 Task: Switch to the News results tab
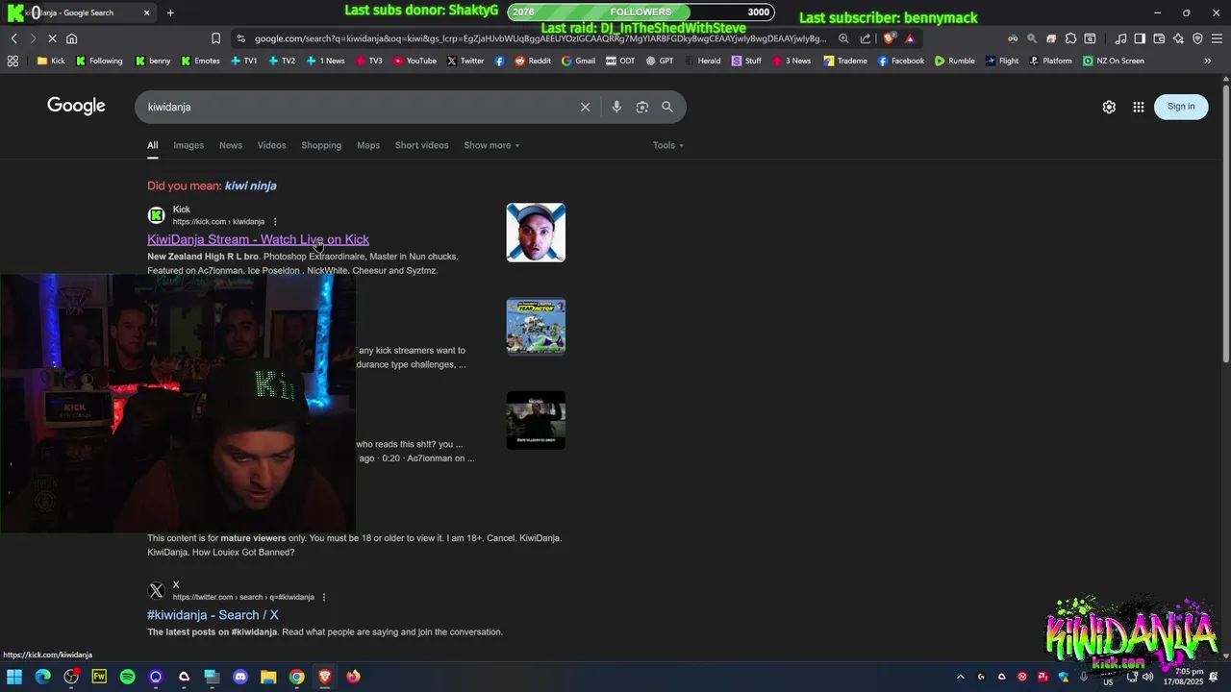(x=231, y=145)
